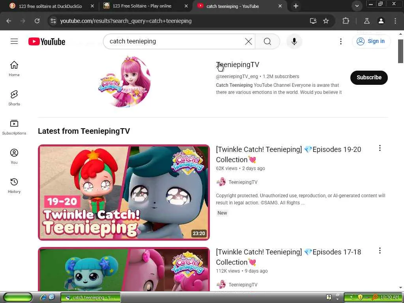Image resolution: width=404 pixels, height=303 pixels.
Task: Click in the YouTube search field
Action: click(175, 41)
